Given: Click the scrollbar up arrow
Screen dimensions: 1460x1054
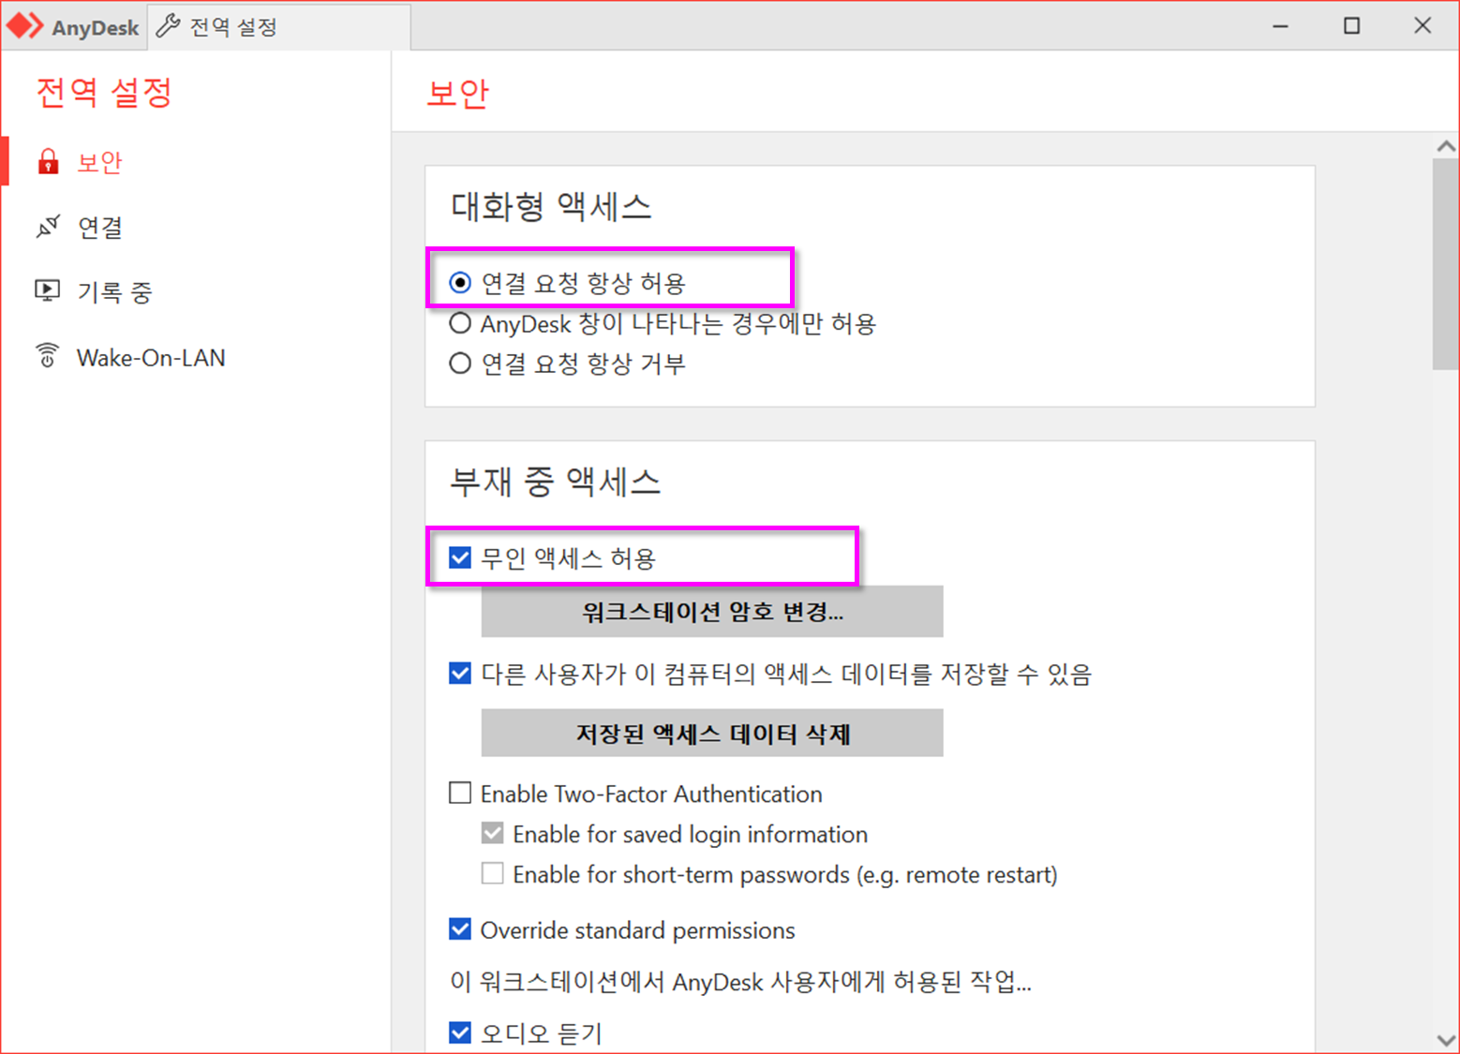Looking at the screenshot, I should [x=1446, y=146].
